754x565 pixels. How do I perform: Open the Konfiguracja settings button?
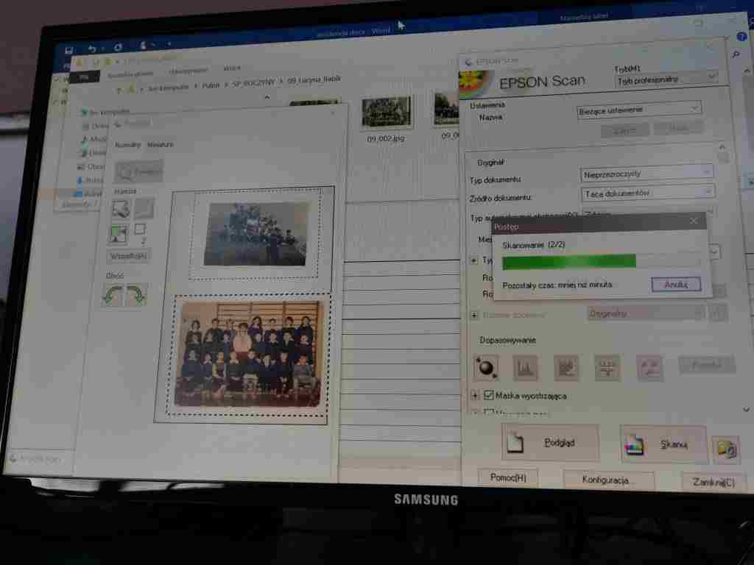pos(608,480)
